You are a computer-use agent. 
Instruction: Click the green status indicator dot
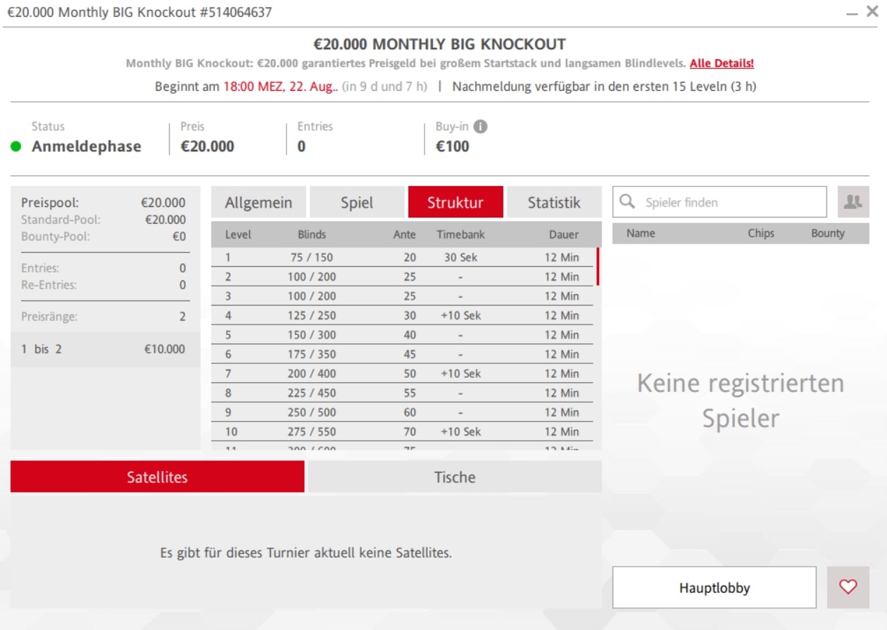click(x=16, y=147)
